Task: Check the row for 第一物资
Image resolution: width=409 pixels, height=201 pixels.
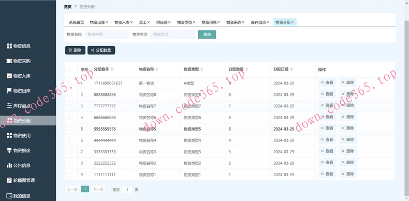Action: click(x=69, y=83)
